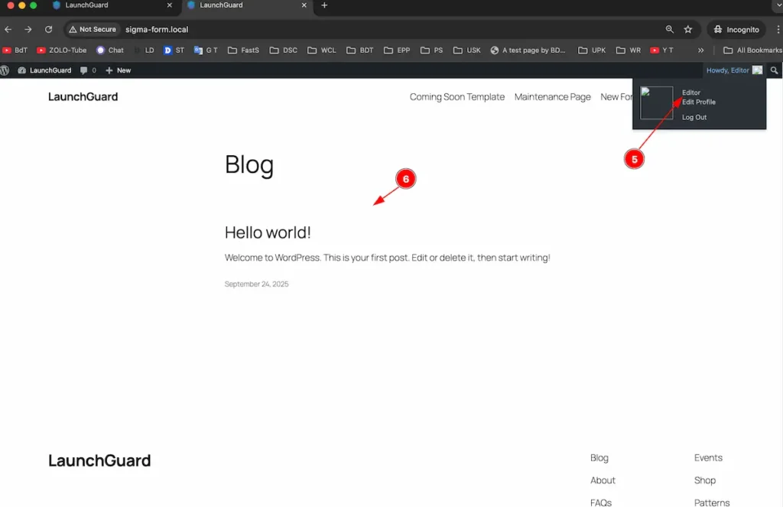Open the footer Events link
The height and width of the screenshot is (507, 783).
708,458
